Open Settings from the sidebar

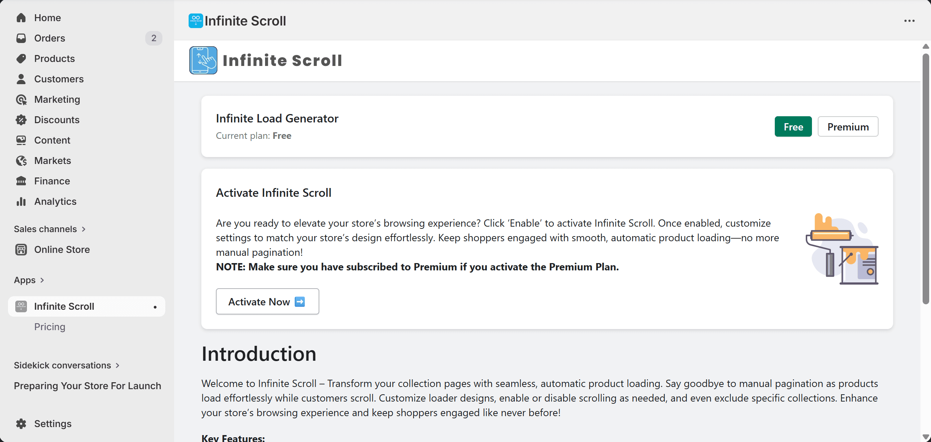(x=53, y=423)
